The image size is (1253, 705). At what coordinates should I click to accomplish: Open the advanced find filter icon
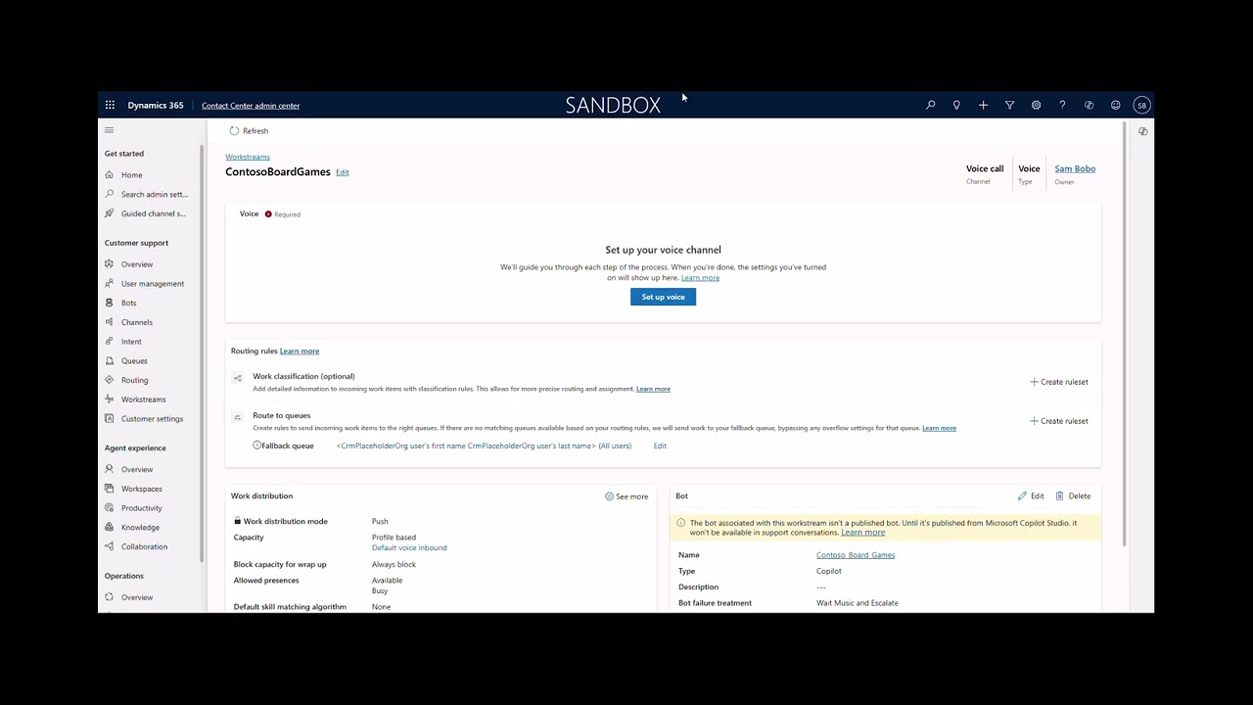tap(1009, 105)
